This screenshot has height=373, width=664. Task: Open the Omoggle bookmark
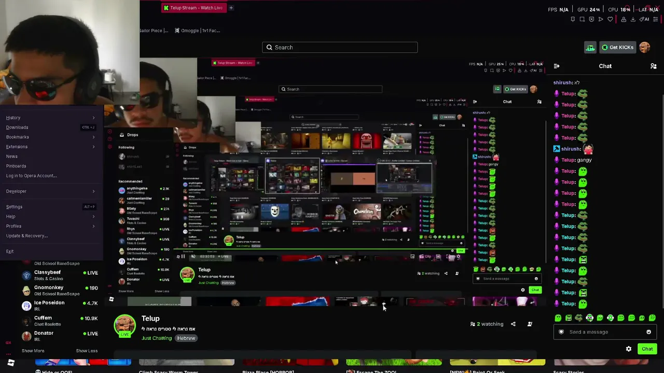pyautogui.click(x=197, y=31)
